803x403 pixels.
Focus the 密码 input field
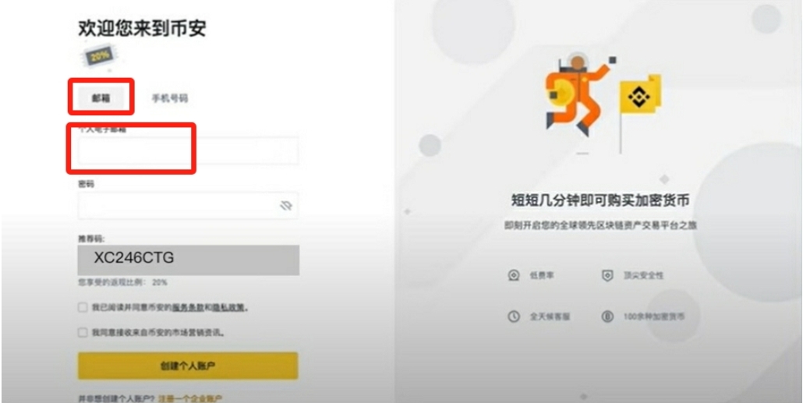(x=188, y=205)
